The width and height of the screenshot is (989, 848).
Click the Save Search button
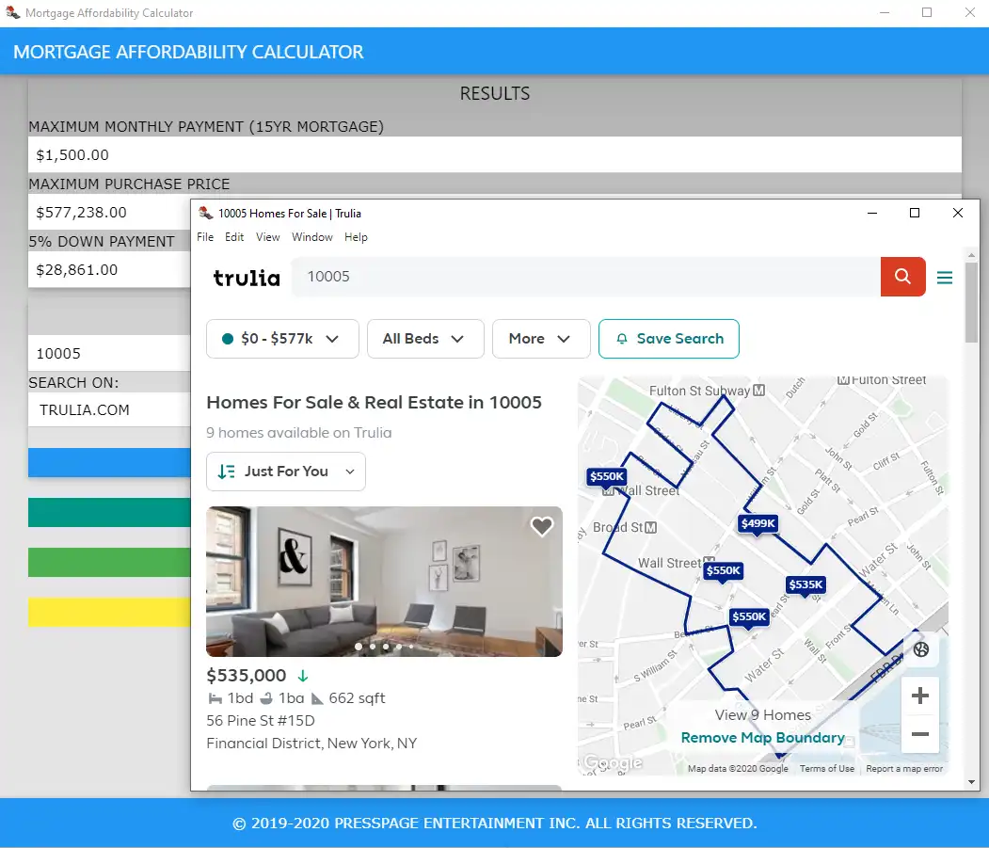668,339
